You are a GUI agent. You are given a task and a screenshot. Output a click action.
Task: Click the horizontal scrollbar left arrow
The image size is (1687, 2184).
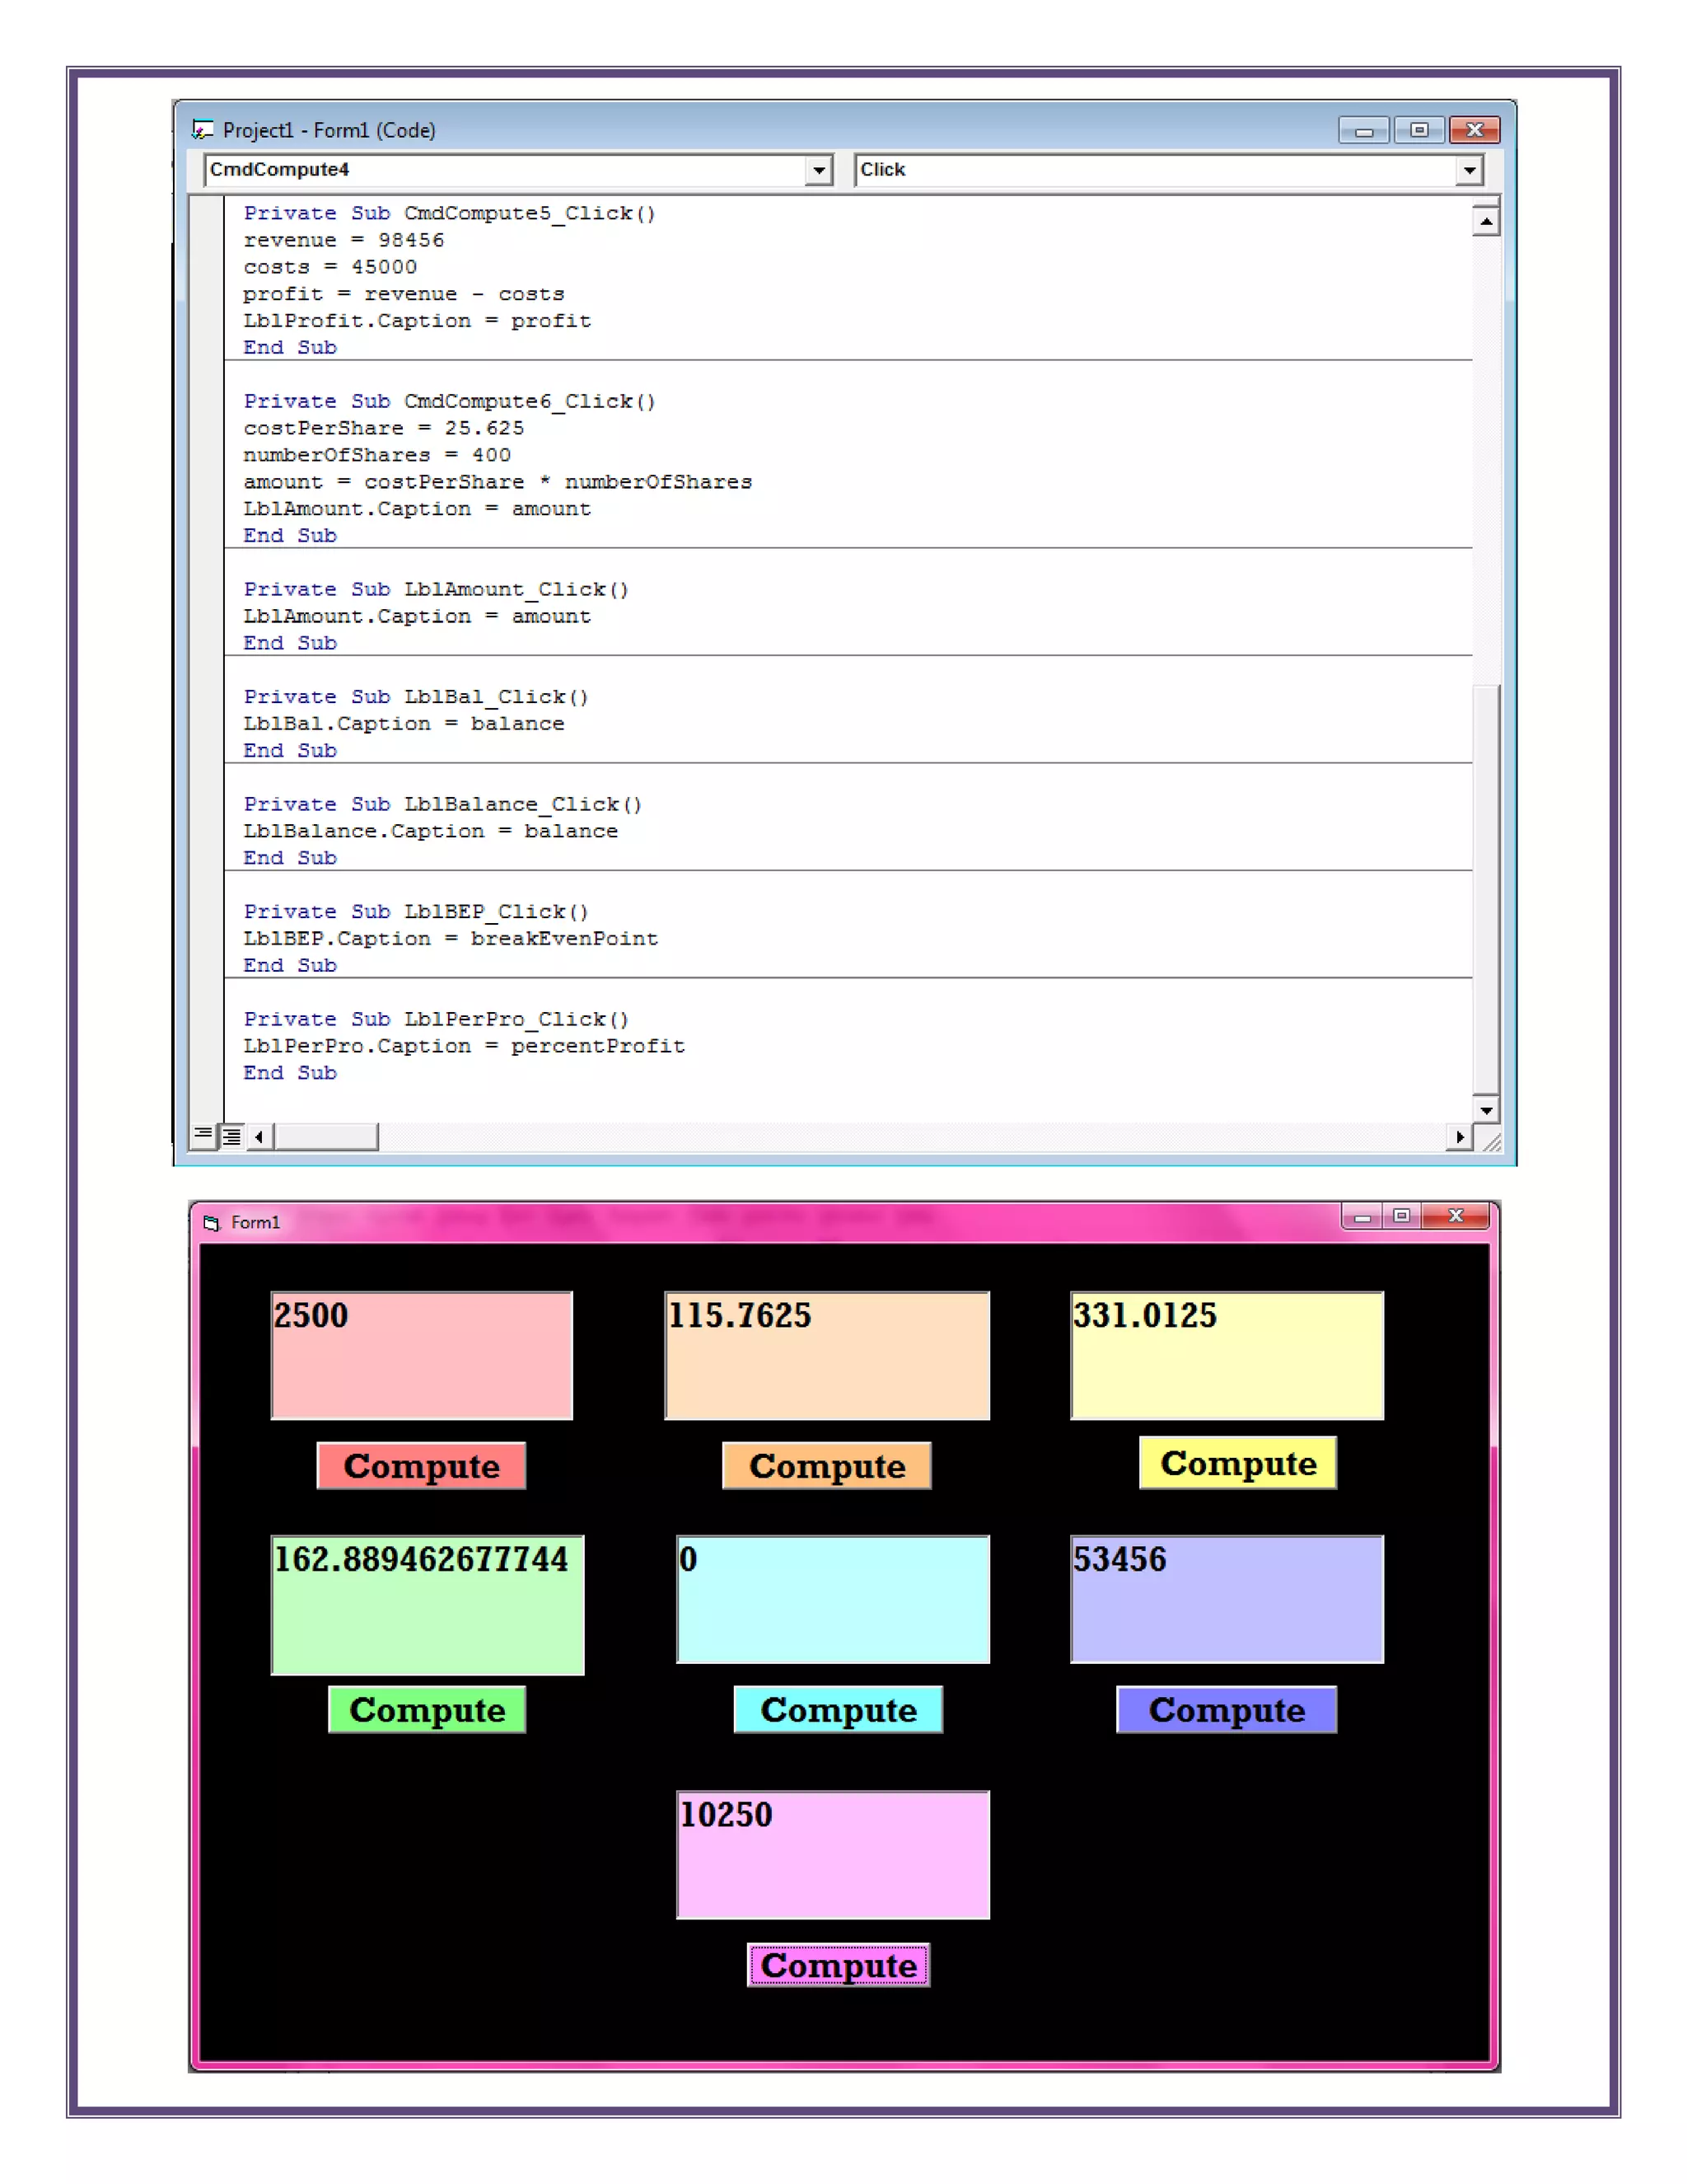259,1136
